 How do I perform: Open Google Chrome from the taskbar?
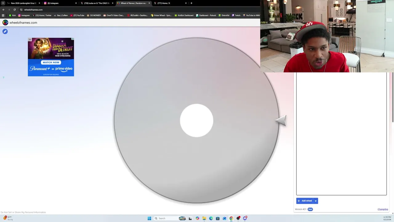(231, 218)
